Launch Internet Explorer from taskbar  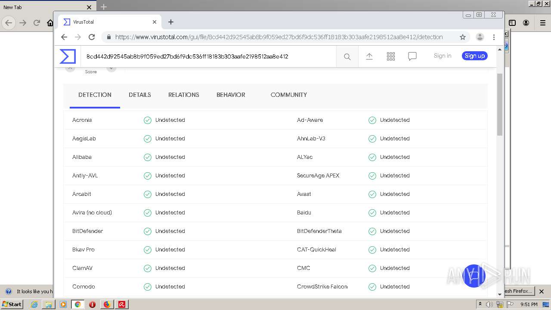coord(34,304)
